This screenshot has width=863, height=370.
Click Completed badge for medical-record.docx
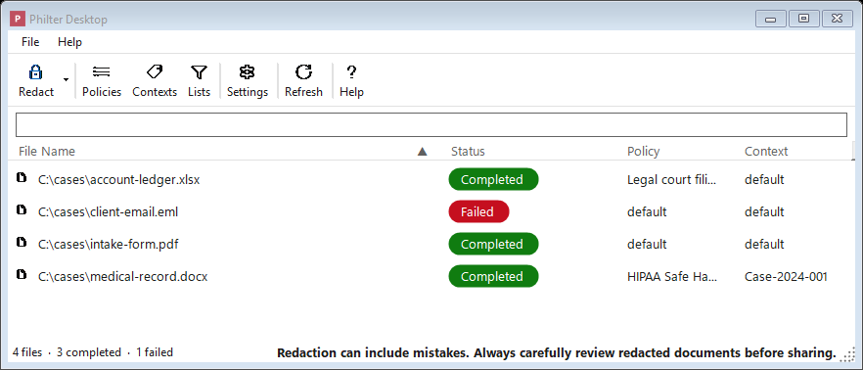tap(493, 276)
